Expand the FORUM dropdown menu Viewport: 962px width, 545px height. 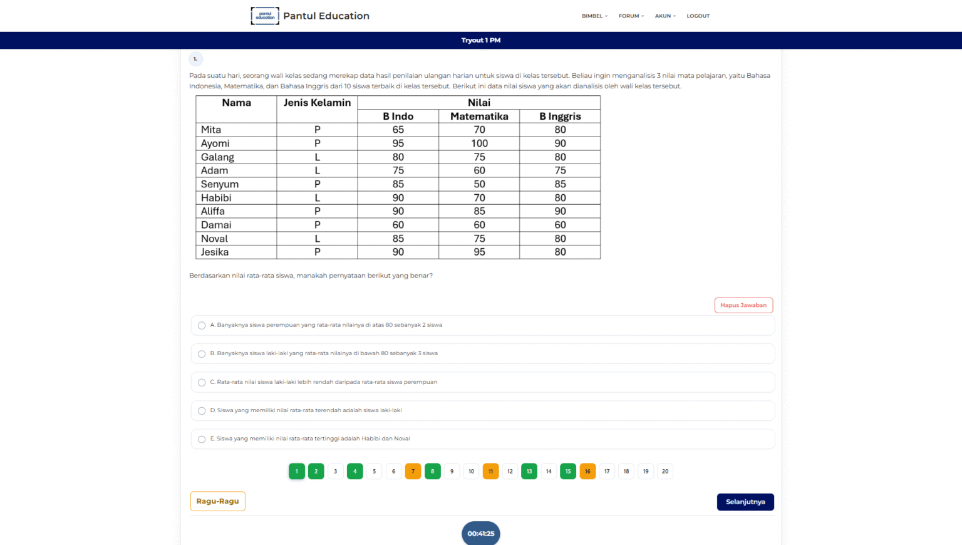631,16
